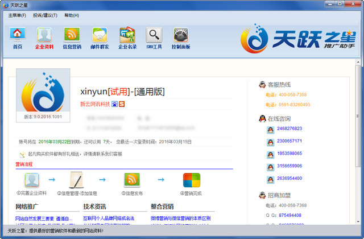Click the 技术资讯 column heading

click(94, 207)
